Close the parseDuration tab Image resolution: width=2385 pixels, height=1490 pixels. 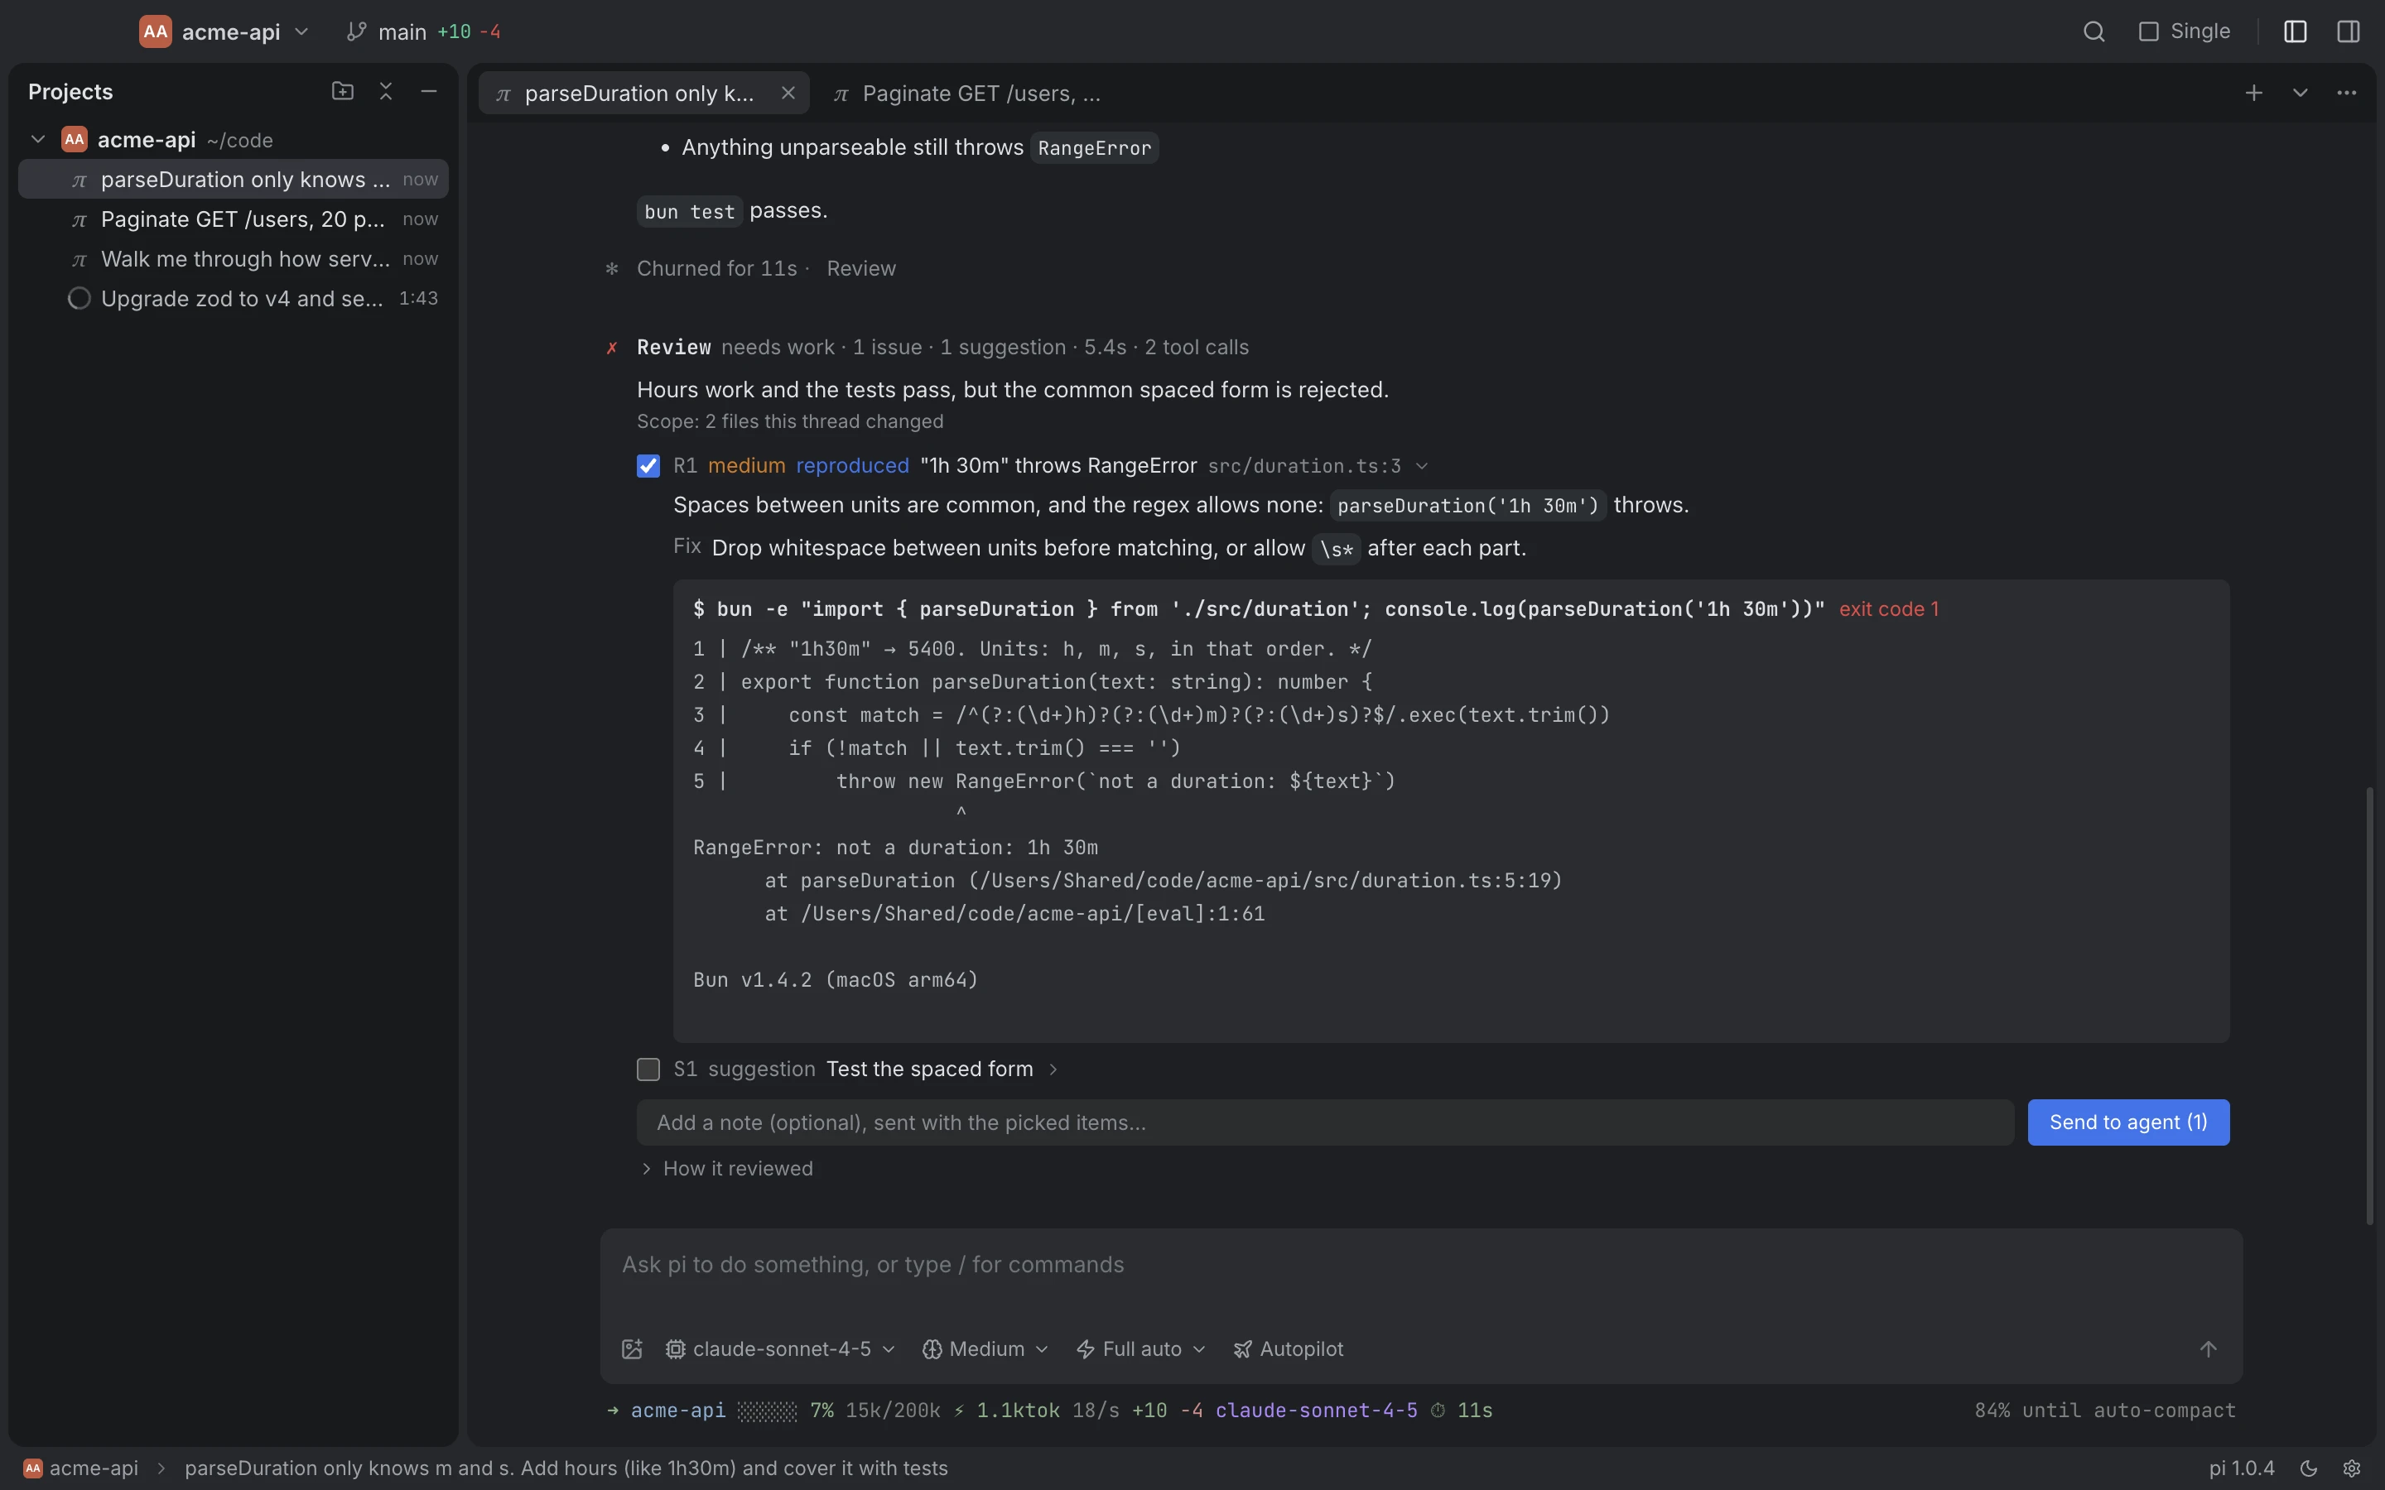pos(788,93)
